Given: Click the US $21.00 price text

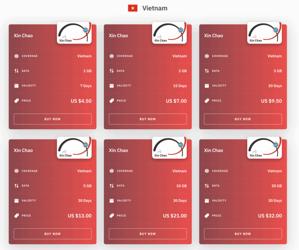Looking at the screenshot, I should pos(175,216).
